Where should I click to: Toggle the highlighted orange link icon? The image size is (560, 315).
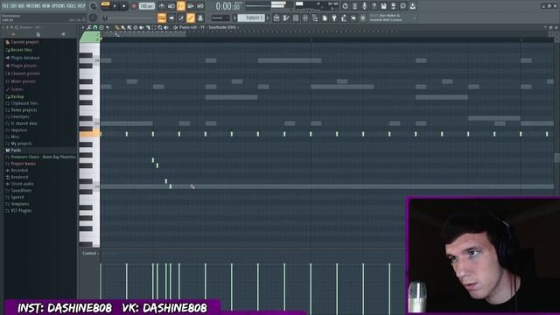[191, 17]
